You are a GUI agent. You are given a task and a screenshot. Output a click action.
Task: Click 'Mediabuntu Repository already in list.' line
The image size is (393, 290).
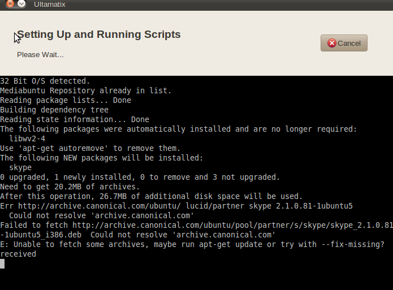[86, 91]
